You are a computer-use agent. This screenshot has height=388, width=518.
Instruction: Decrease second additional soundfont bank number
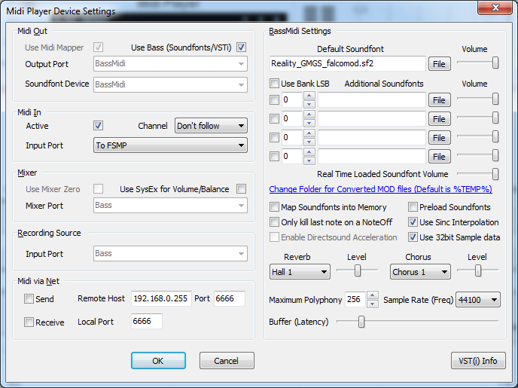pos(309,123)
